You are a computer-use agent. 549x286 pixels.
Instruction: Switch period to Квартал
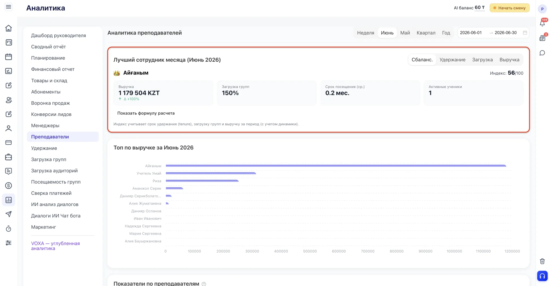426,33
